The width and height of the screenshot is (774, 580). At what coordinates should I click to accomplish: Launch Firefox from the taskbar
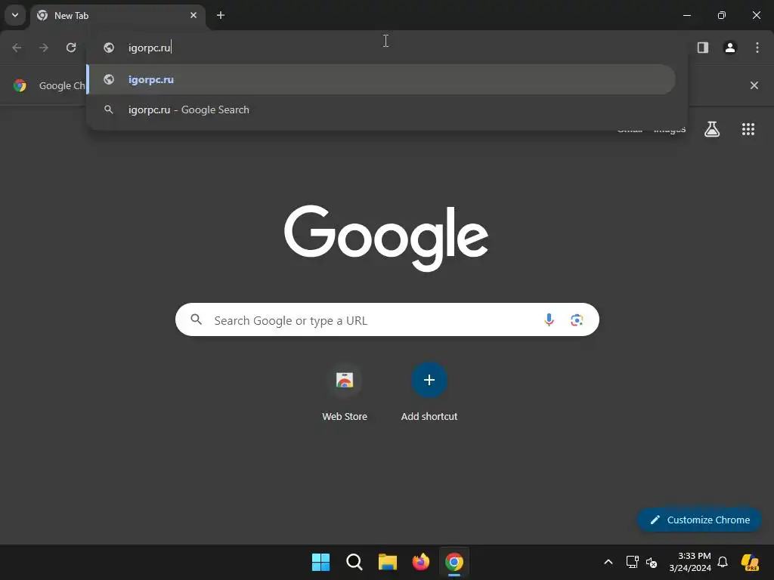pyautogui.click(x=420, y=562)
